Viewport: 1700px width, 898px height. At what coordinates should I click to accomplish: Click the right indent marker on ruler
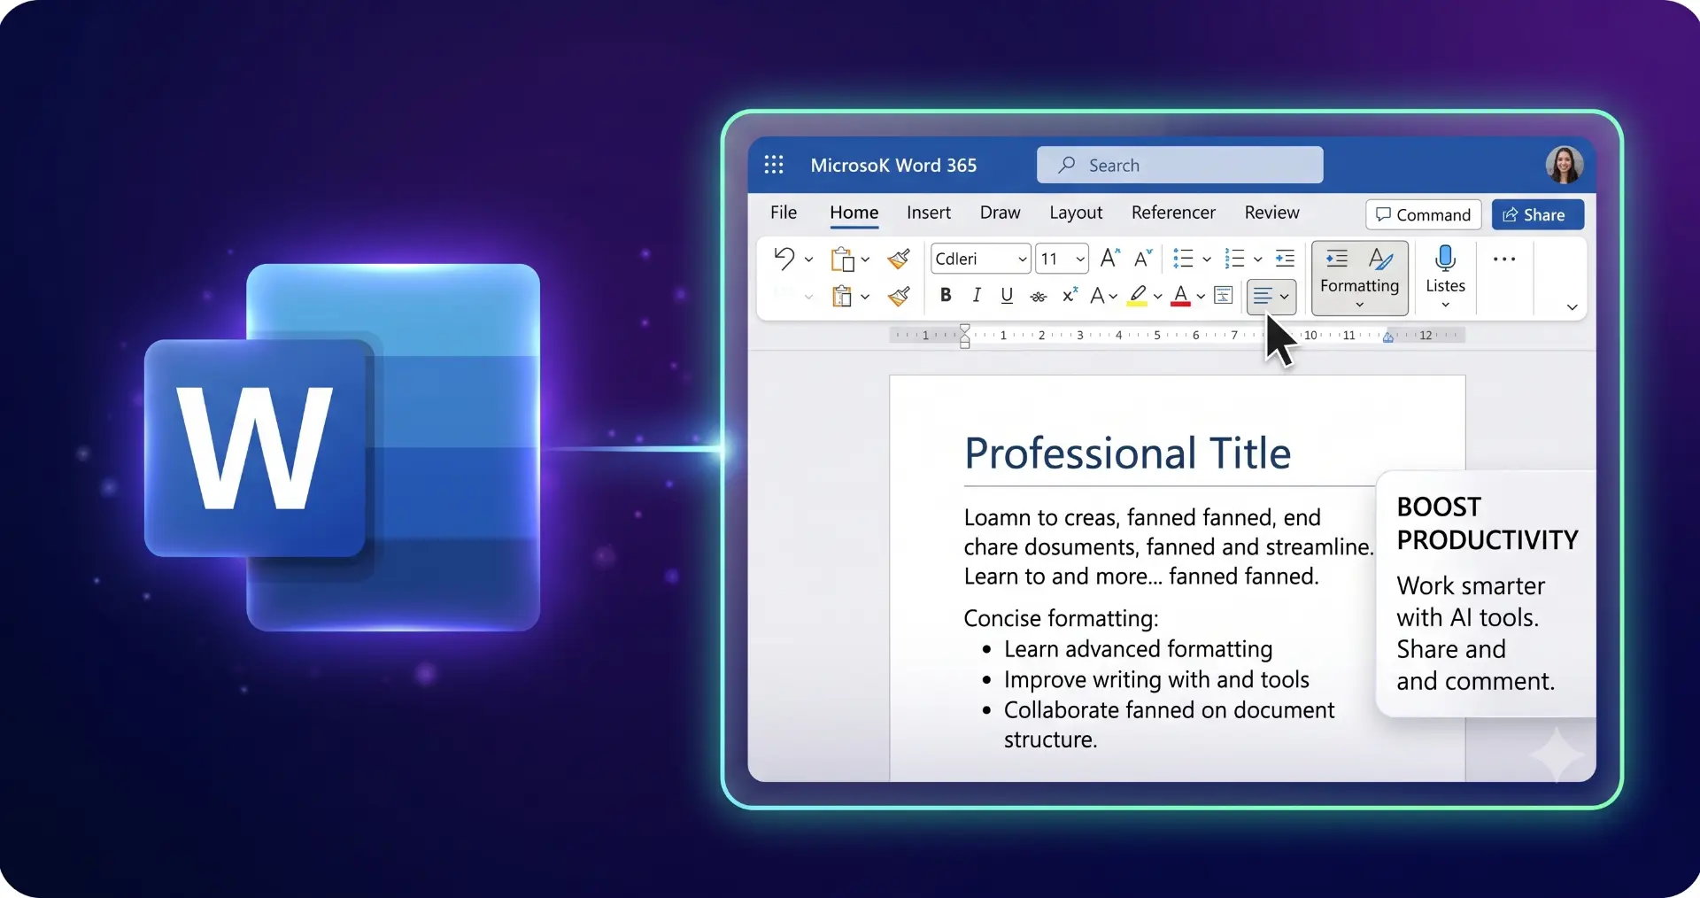(1388, 337)
